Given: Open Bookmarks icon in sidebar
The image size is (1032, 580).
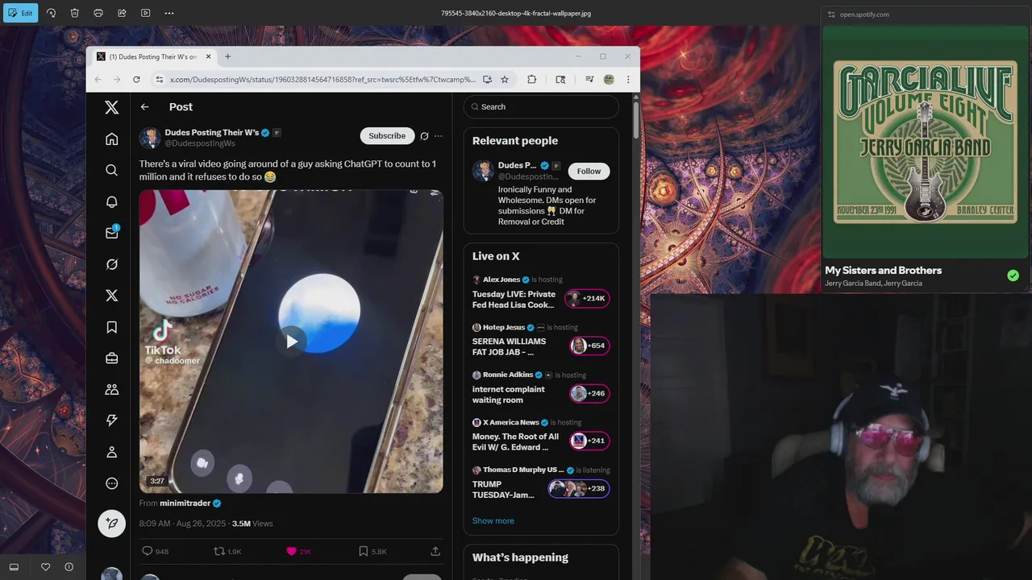Looking at the screenshot, I should [112, 327].
